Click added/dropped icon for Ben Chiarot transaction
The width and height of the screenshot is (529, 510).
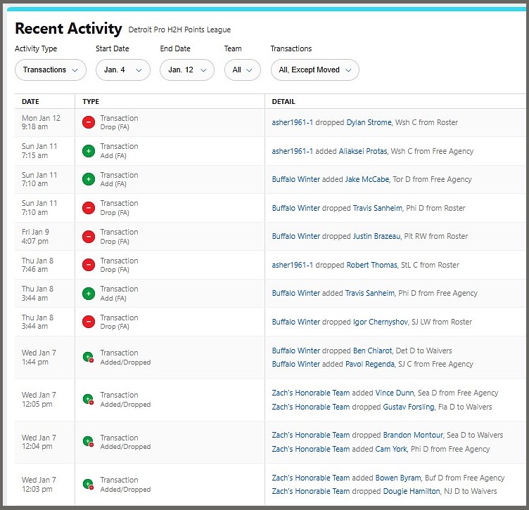(89, 358)
